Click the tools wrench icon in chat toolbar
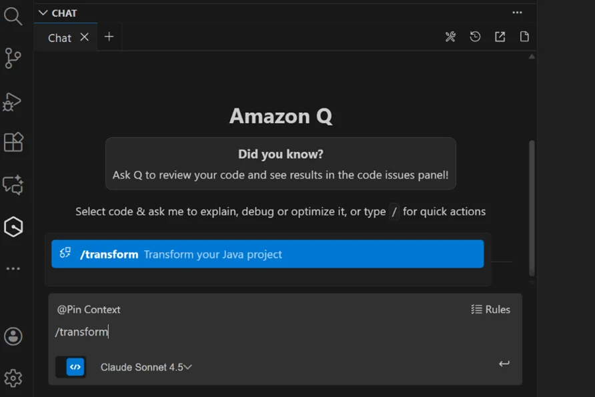Image resolution: width=595 pixels, height=397 pixels. [x=451, y=36]
